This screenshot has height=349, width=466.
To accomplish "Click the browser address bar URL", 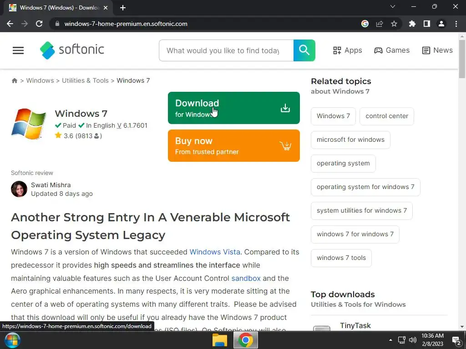I will 126,24.
